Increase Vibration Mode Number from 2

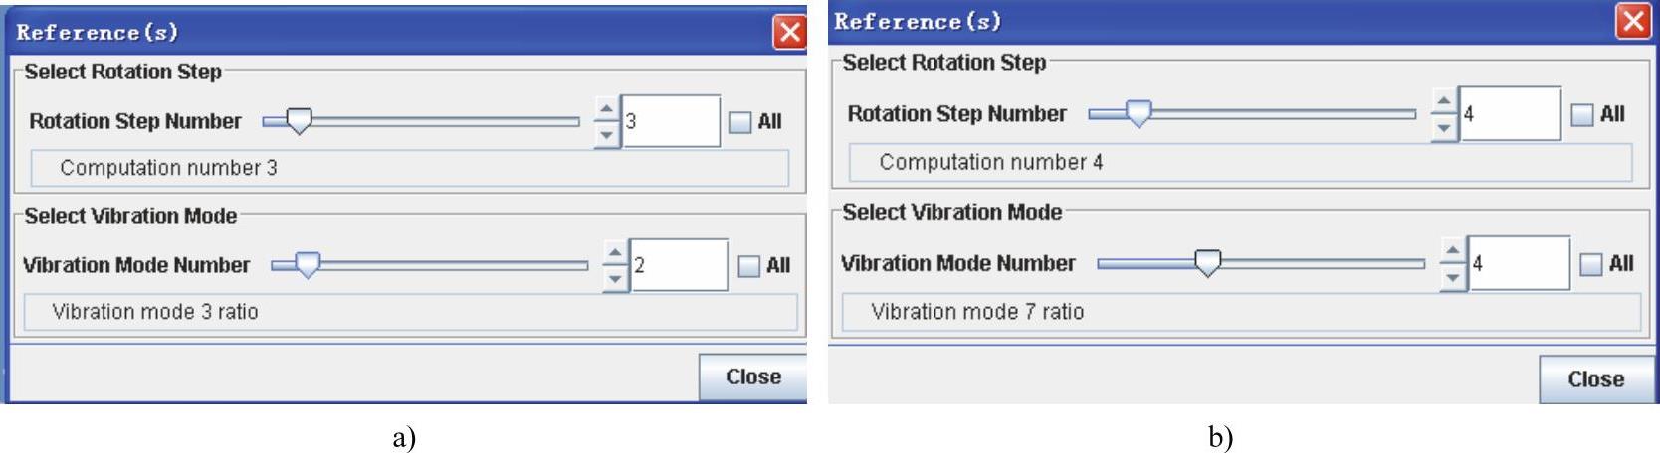coord(615,254)
